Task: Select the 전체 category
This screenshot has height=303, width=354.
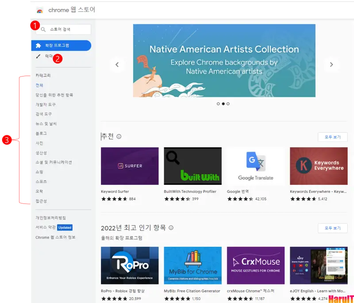Action: (x=39, y=85)
